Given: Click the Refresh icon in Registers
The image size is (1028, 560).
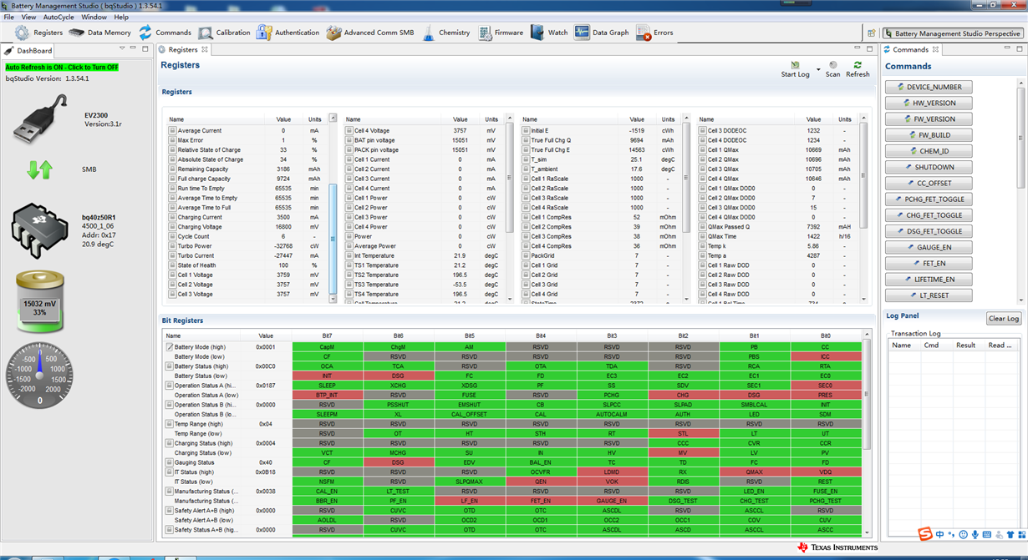Looking at the screenshot, I should (x=858, y=65).
